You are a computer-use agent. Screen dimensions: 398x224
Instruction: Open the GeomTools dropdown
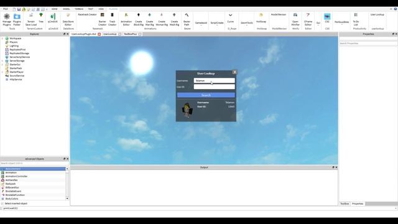point(246,23)
